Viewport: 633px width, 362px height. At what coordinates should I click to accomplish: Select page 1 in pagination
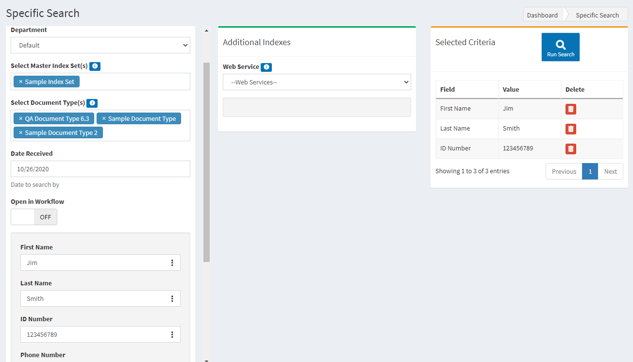pyautogui.click(x=590, y=172)
